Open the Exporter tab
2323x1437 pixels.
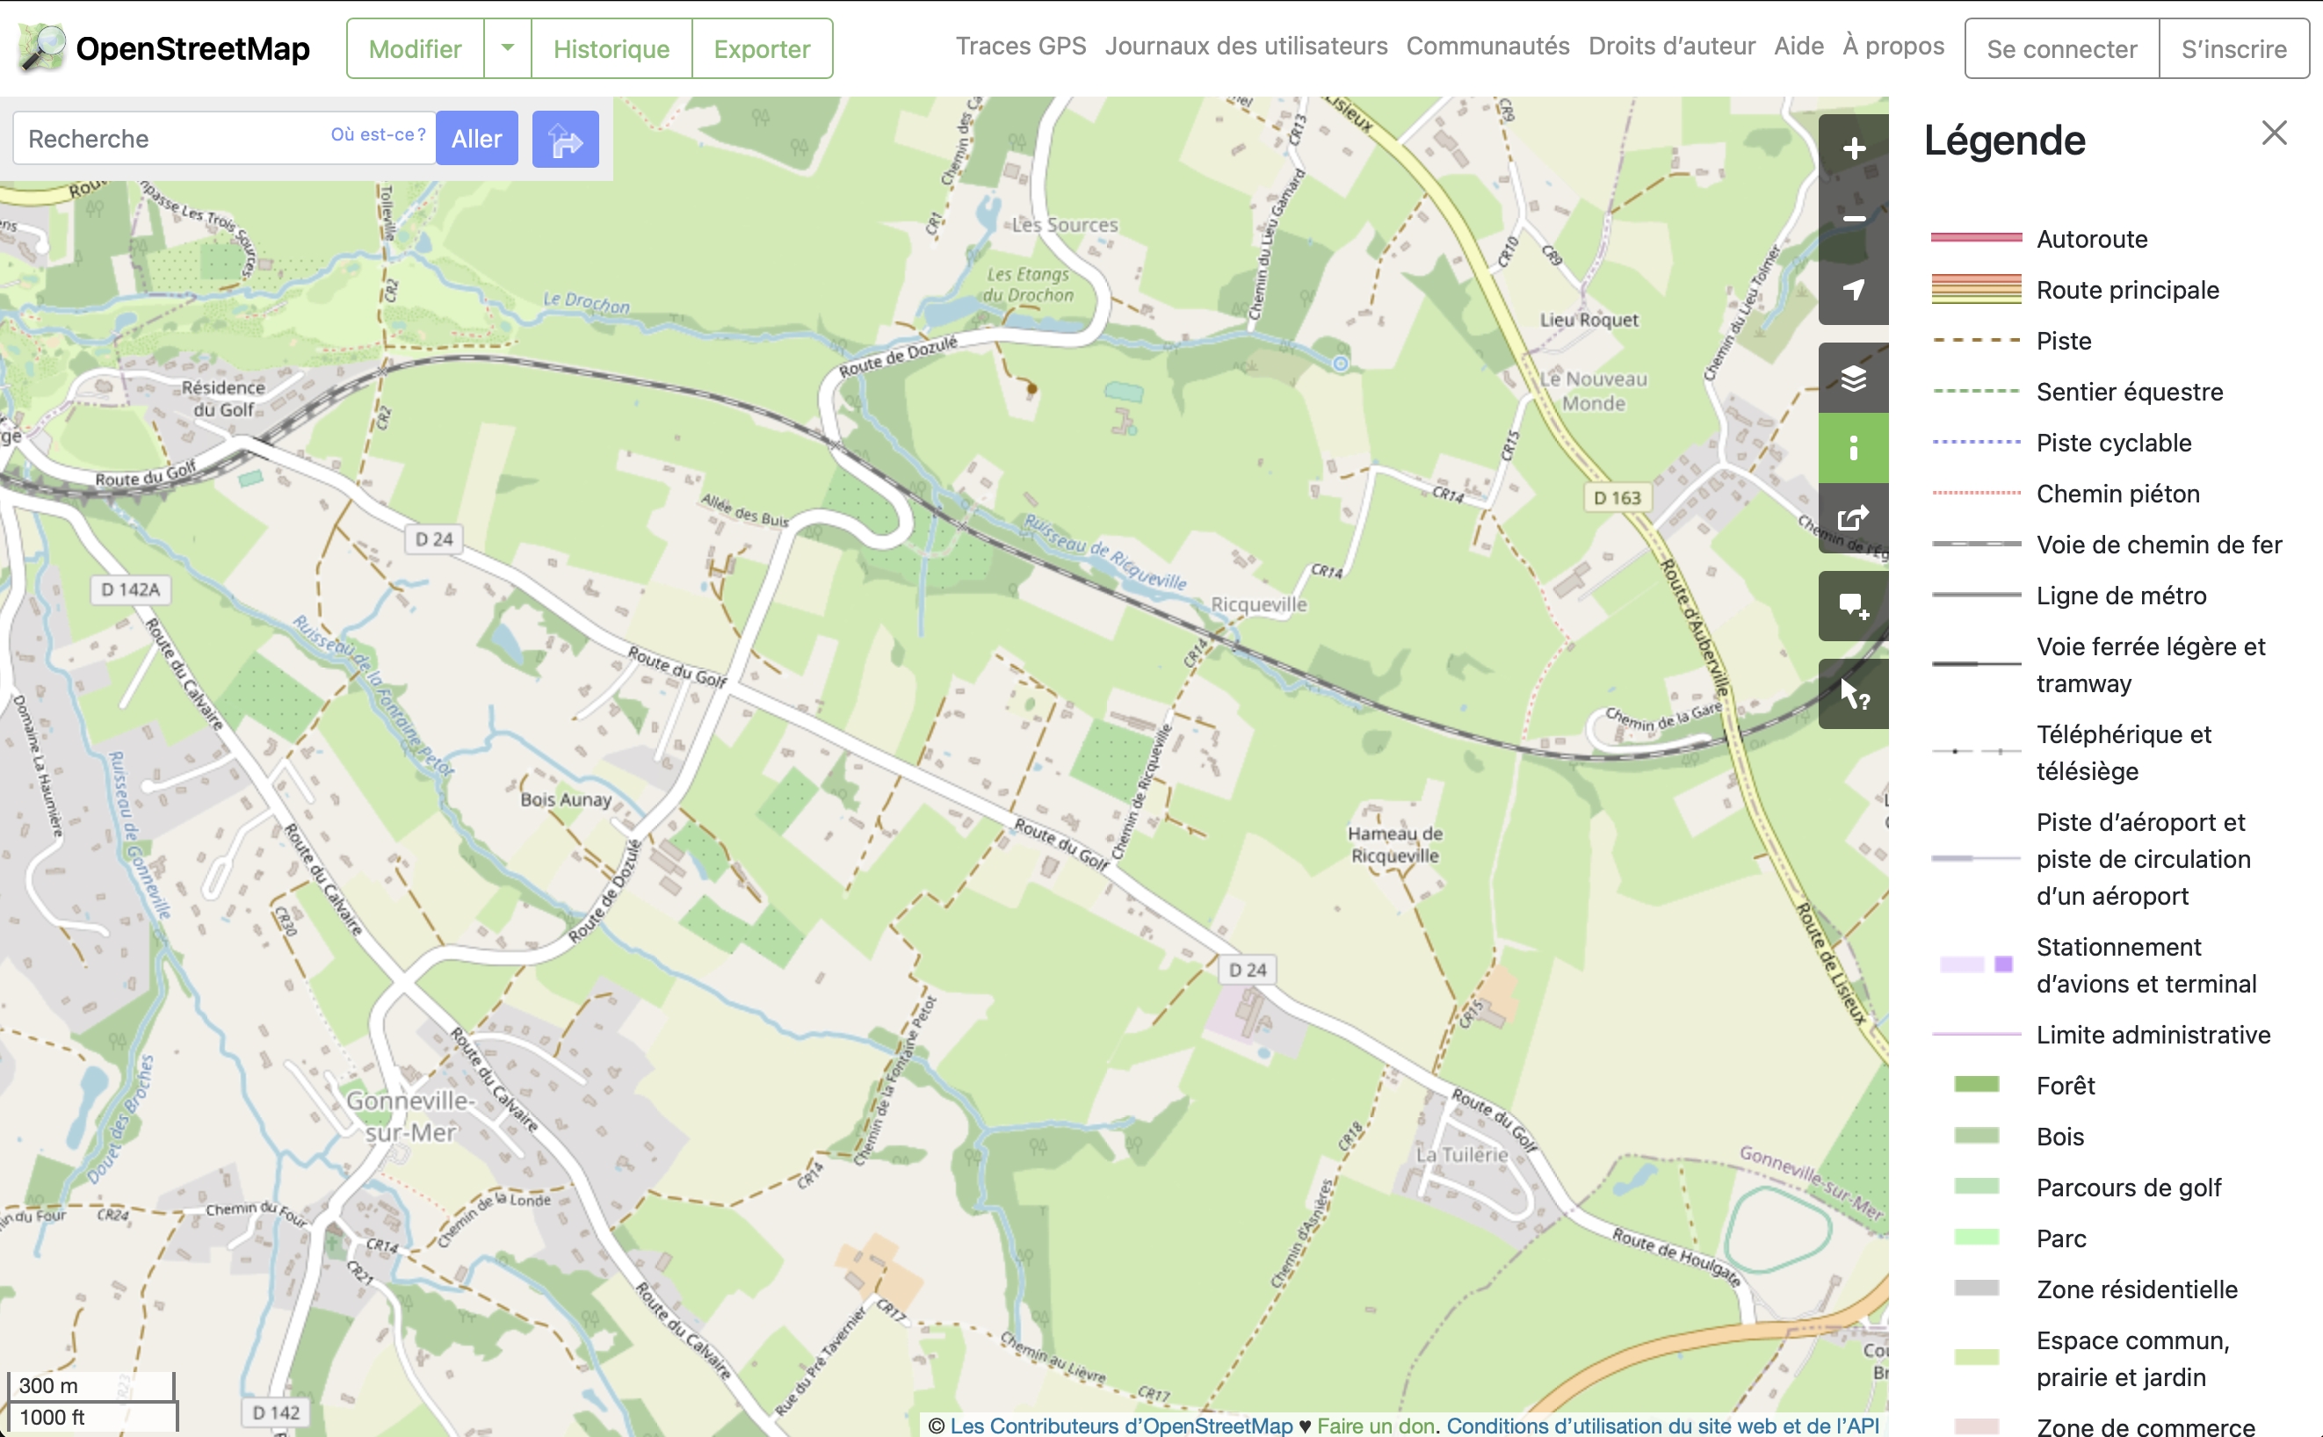click(x=762, y=48)
